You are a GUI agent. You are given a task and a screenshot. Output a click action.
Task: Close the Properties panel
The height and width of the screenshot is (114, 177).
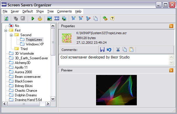pyautogui.click(x=171, y=26)
